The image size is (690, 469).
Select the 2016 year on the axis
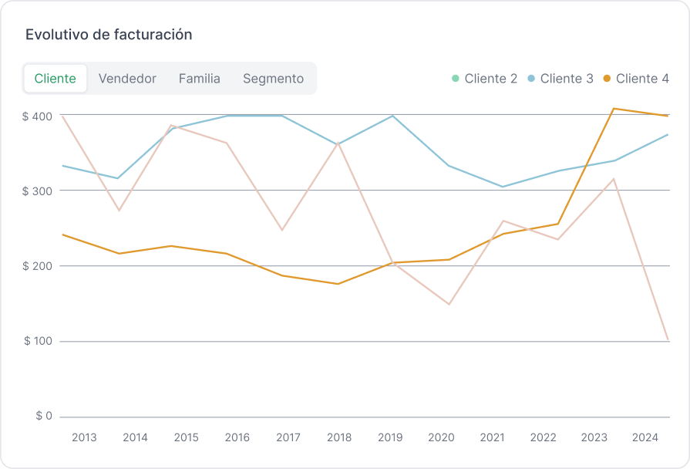click(x=237, y=437)
